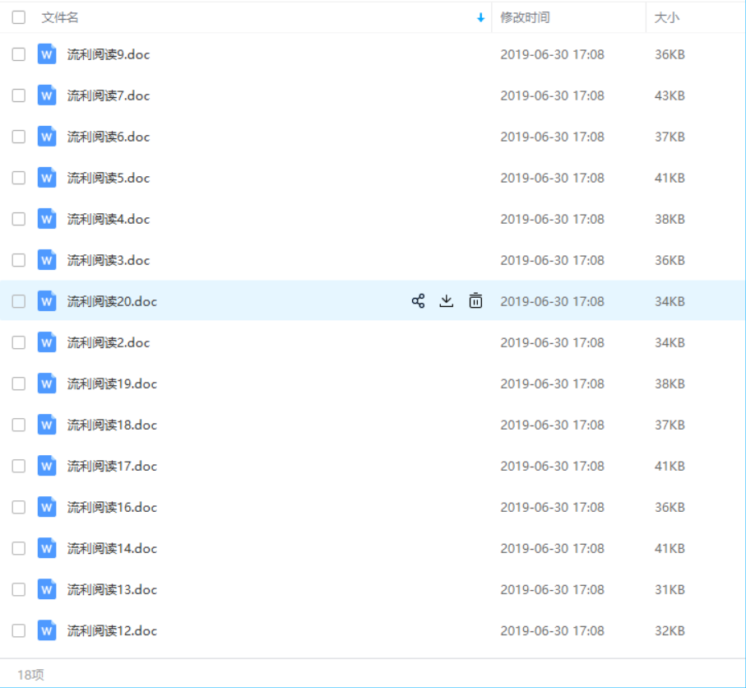Check the box for 流利阅读14.doc

pyautogui.click(x=19, y=548)
